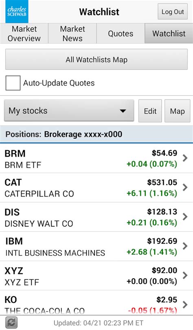Image resolution: width=193 pixels, height=330 pixels.
Task: Click the Edit watchlist button
Action: (150, 111)
